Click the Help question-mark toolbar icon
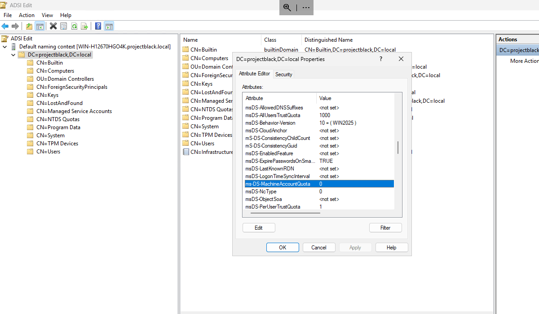The image size is (539, 314). 98,26
